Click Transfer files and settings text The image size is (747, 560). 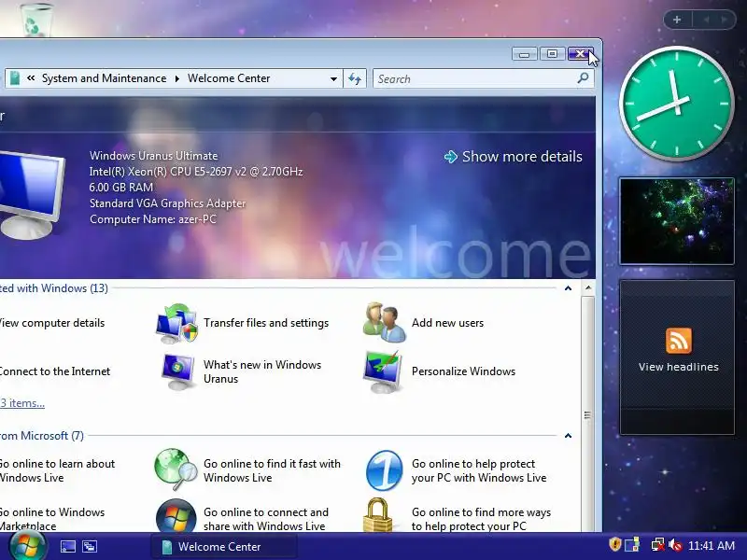point(266,323)
